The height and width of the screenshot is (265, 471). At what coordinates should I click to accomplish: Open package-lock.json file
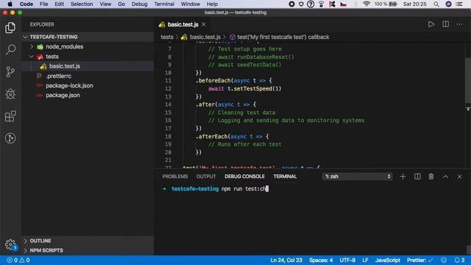coord(69,85)
